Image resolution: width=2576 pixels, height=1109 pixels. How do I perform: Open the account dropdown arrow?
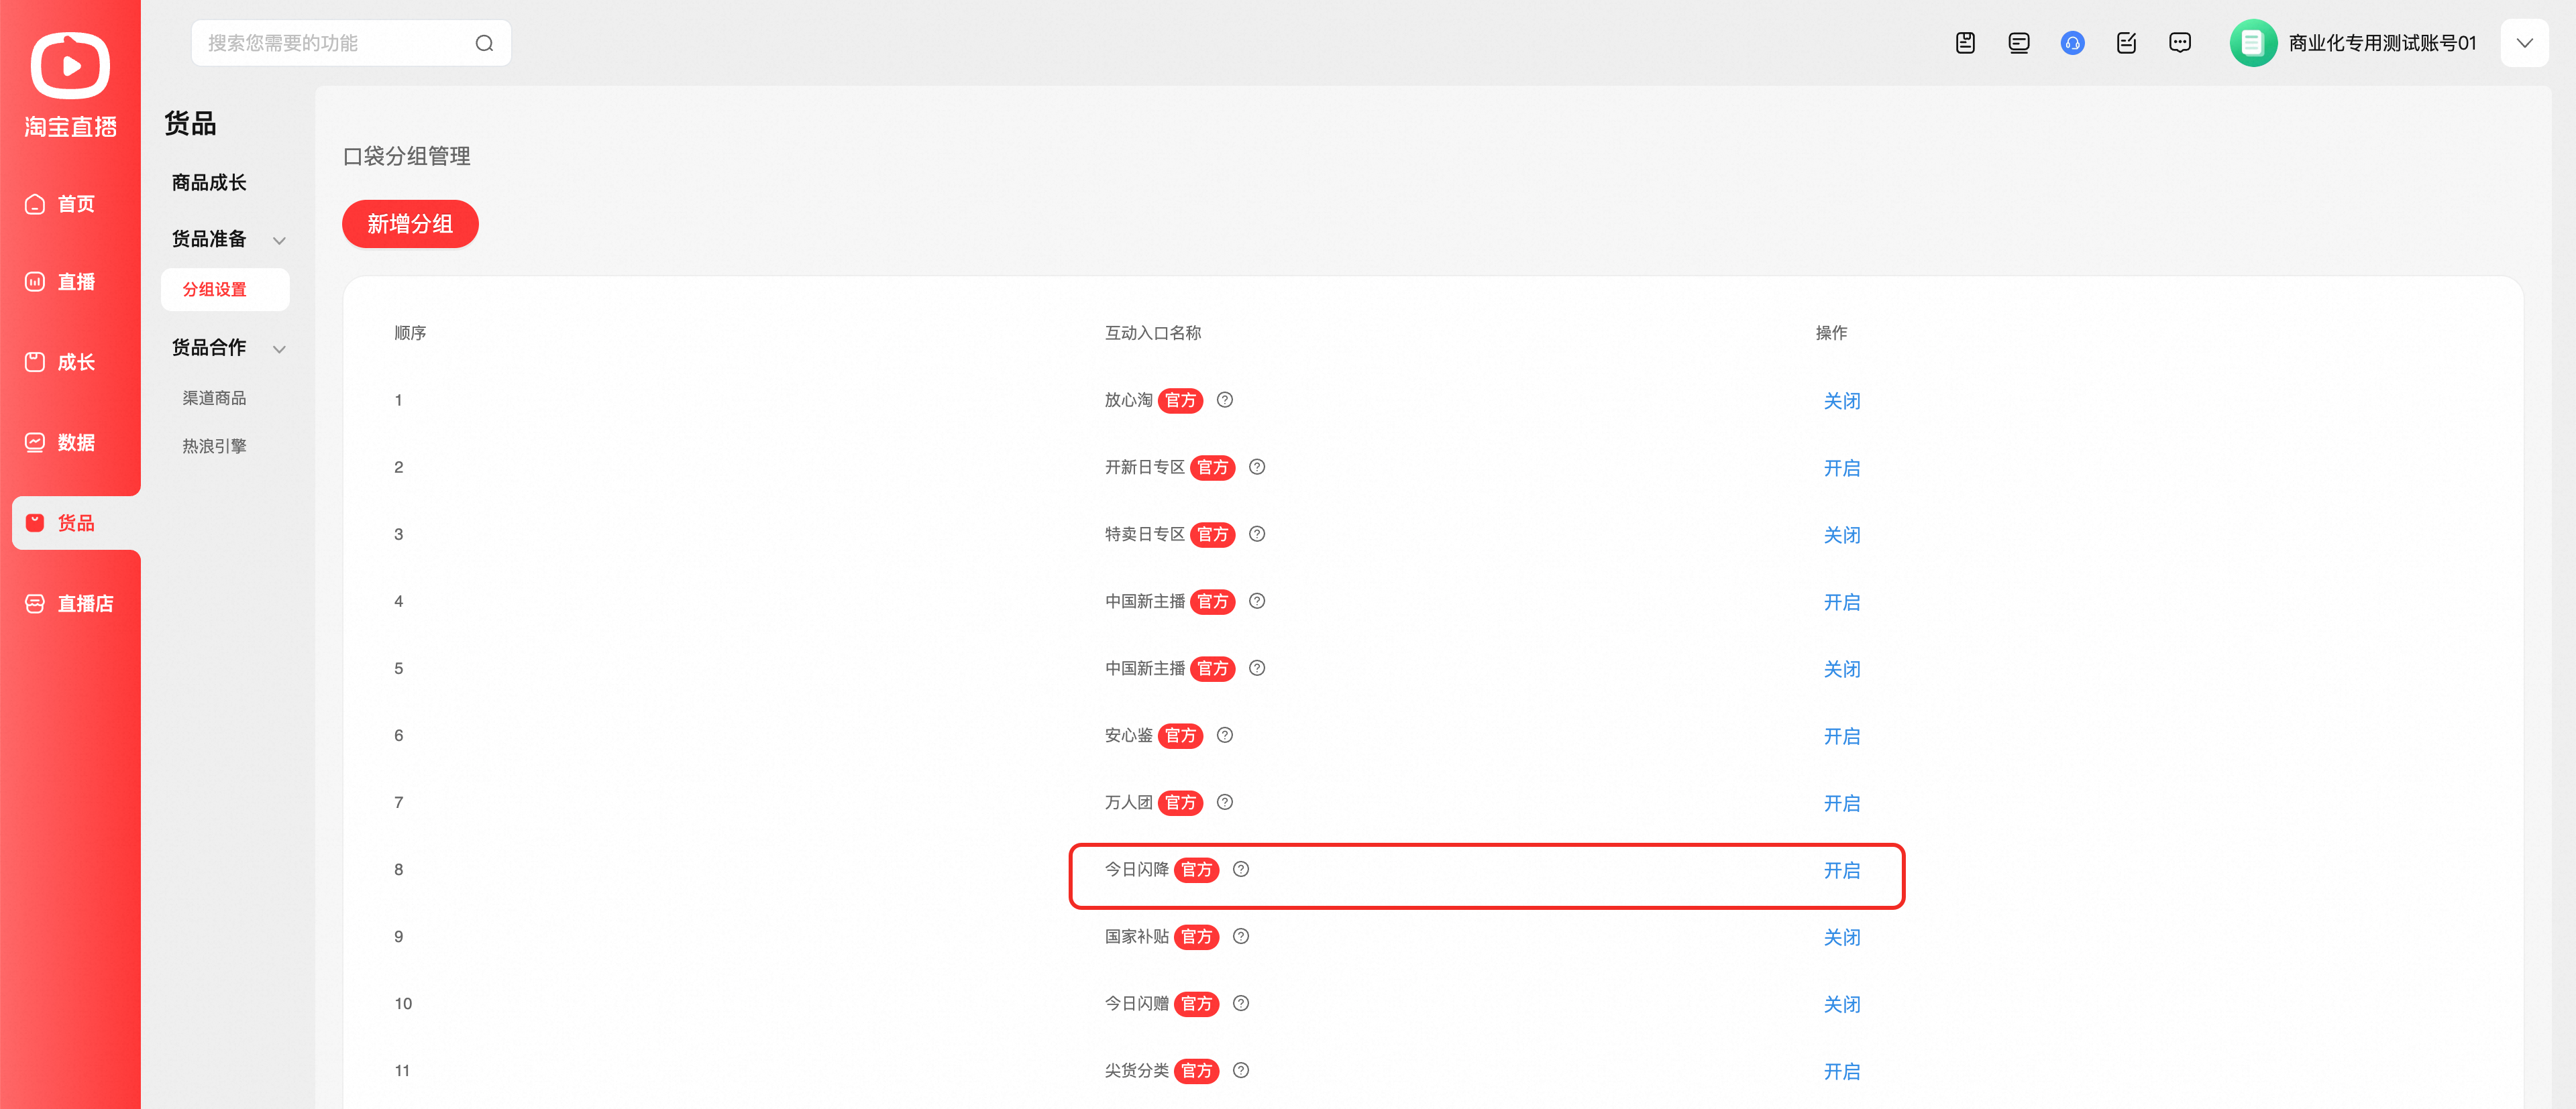coord(2524,43)
